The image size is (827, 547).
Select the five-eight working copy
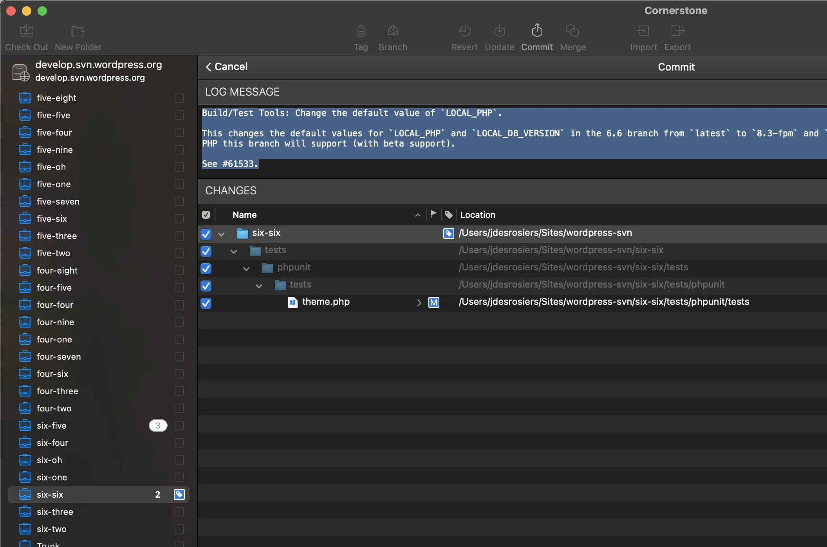coord(56,98)
